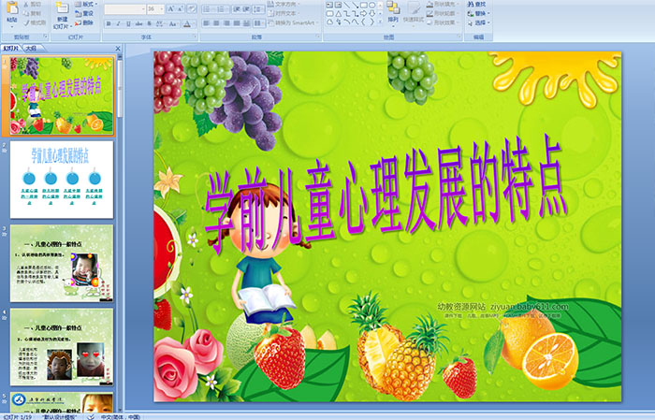Viewport: 655px width, 420px height.
Task: Open the Select (选择) menu
Action: point(479,22)
